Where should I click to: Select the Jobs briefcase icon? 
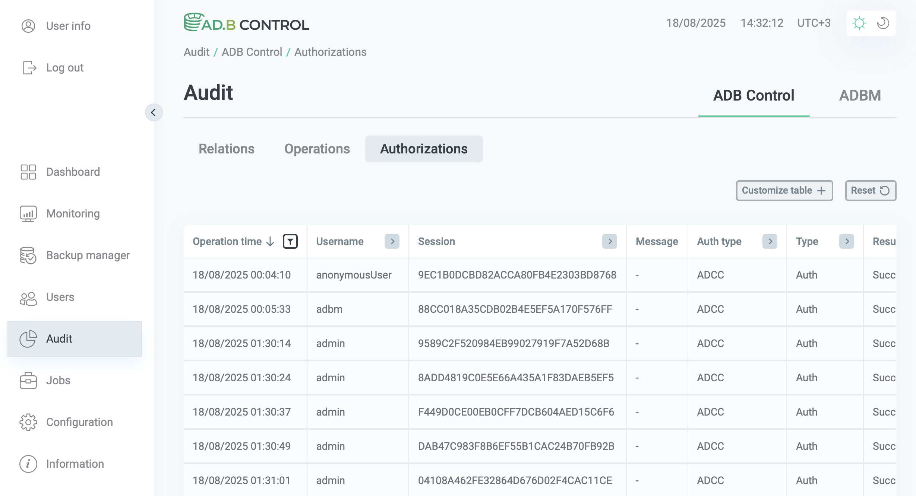pos(28,381)
